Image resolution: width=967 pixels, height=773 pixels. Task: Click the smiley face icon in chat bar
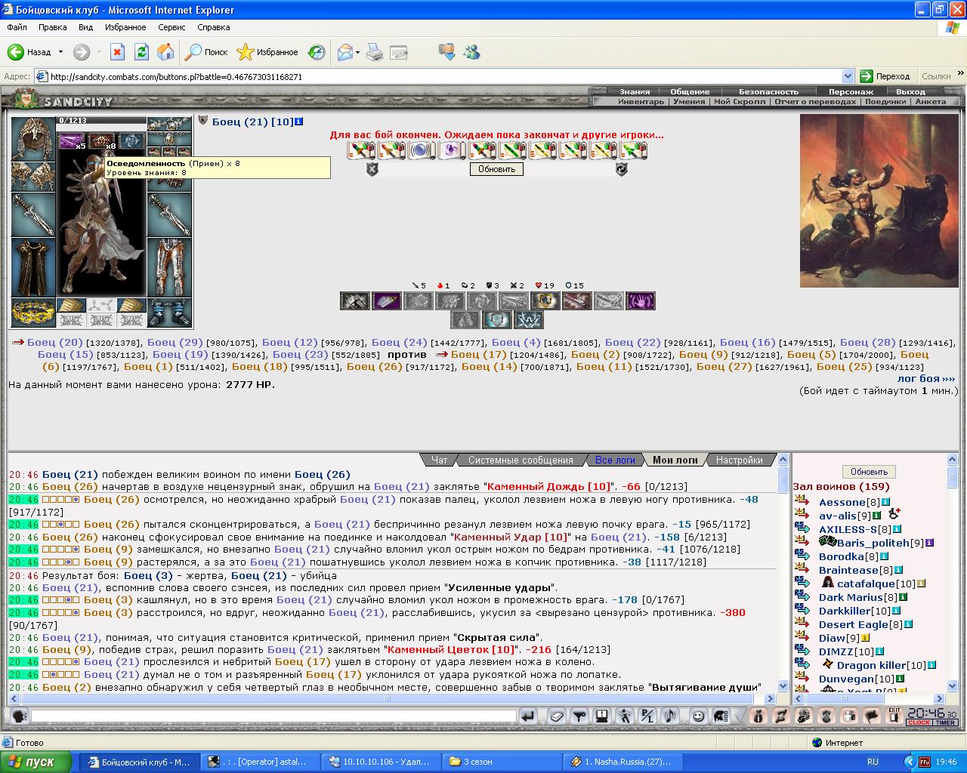click(x=699, y=716)
